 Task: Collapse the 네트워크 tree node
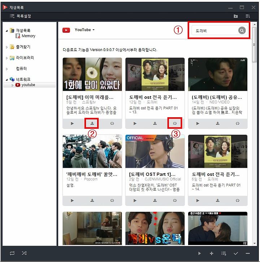[6, 80]
